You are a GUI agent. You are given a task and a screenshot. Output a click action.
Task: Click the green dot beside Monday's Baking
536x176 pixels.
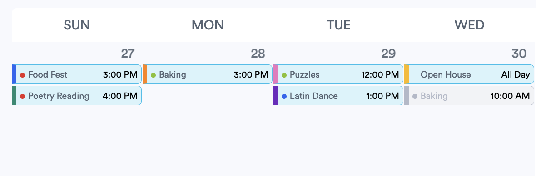153,75
